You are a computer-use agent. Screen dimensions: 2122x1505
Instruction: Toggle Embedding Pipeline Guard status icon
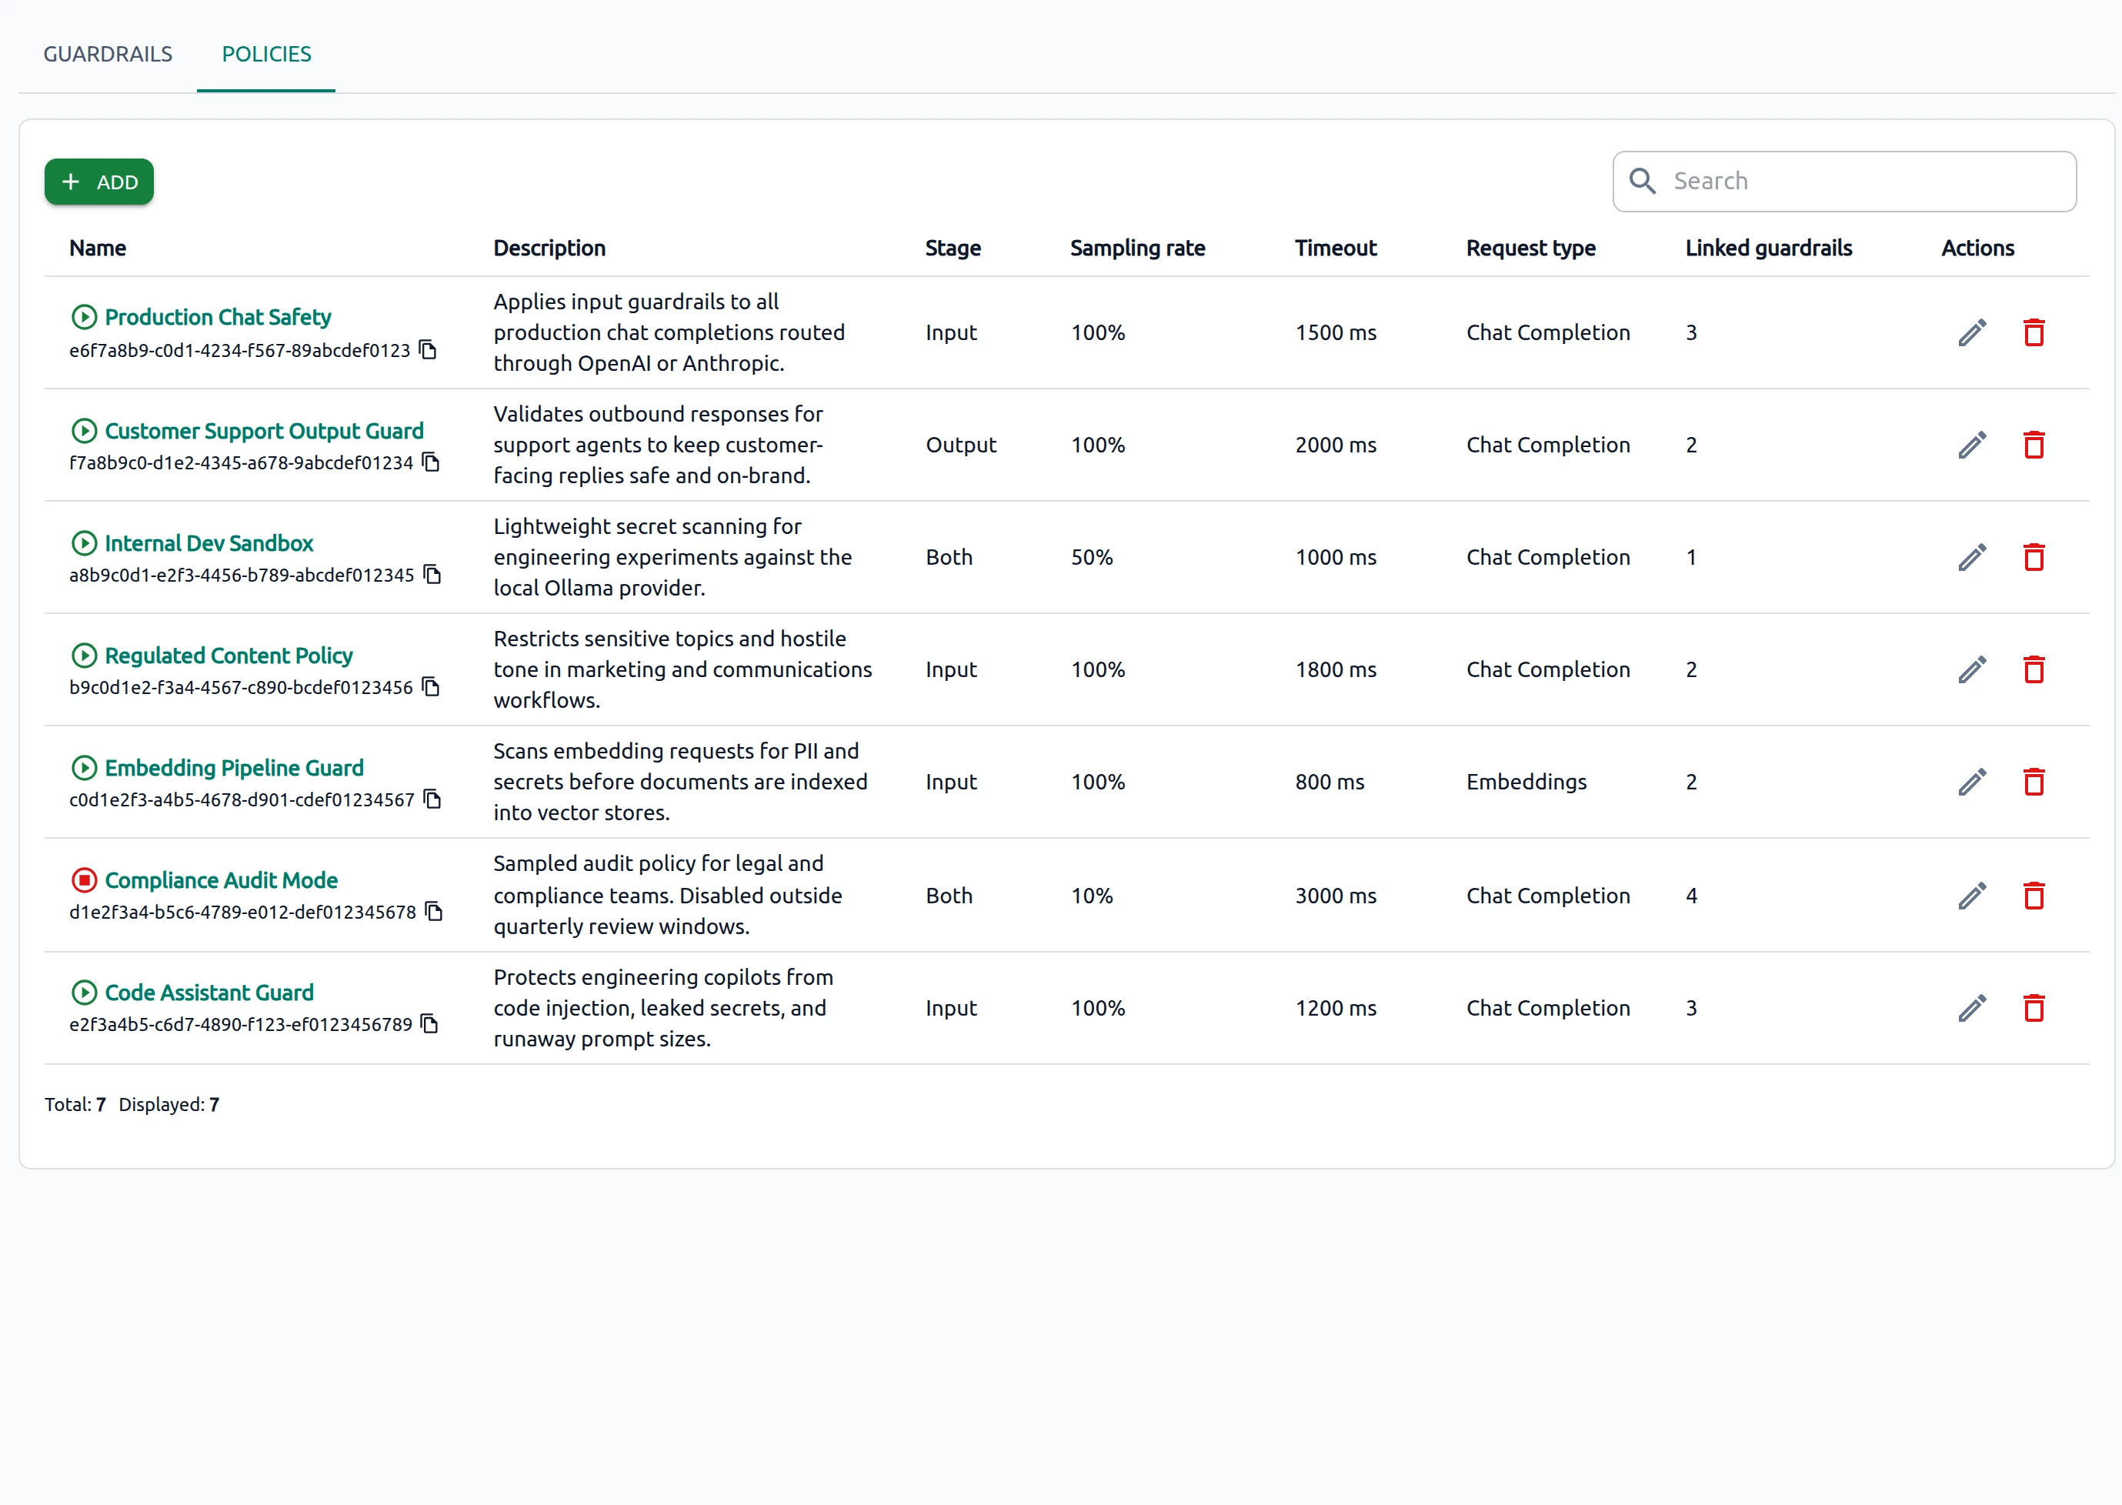point(85,767)
